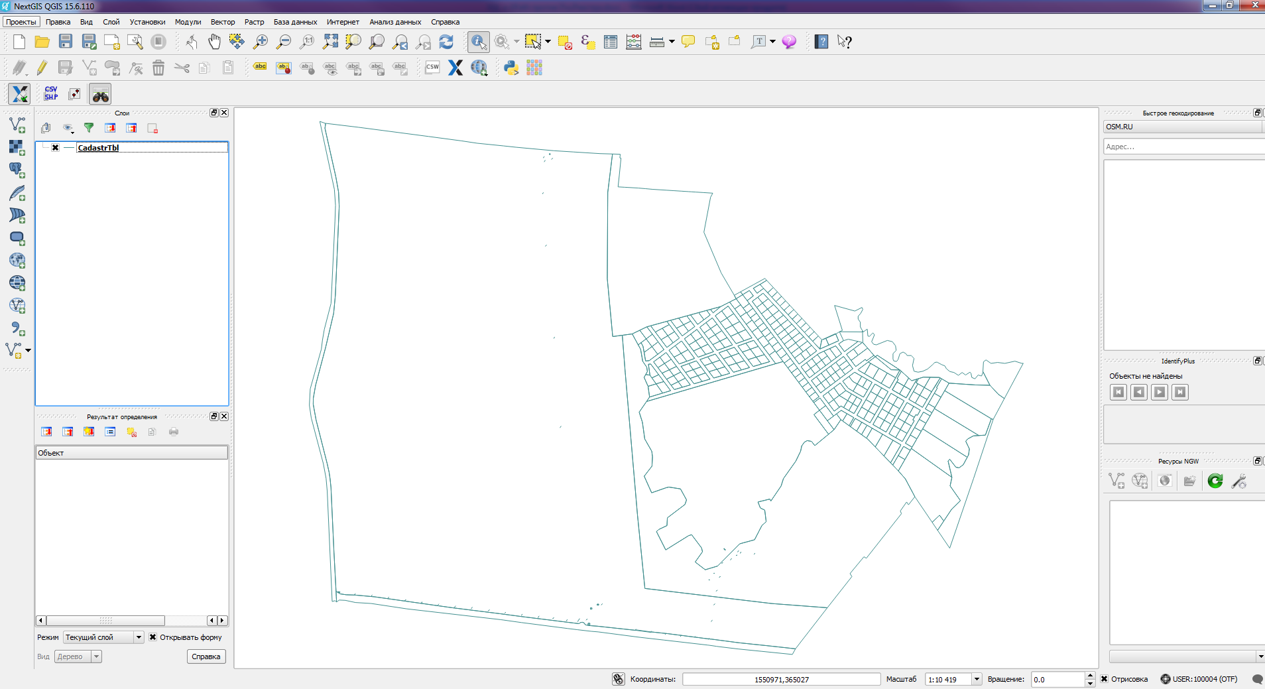Screen dimensions: 1265x689
Task: Click the binoculars search tool
Action: [100, 94]
